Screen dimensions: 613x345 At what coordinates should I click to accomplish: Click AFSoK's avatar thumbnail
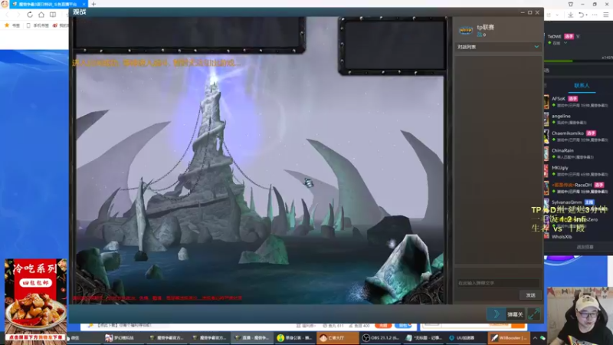[x=546, y=102]
